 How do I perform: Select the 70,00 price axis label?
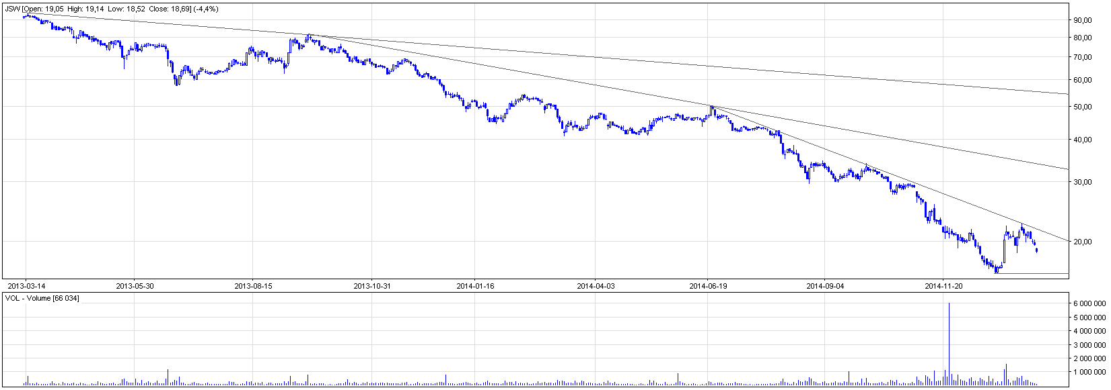click(1082, 57)
